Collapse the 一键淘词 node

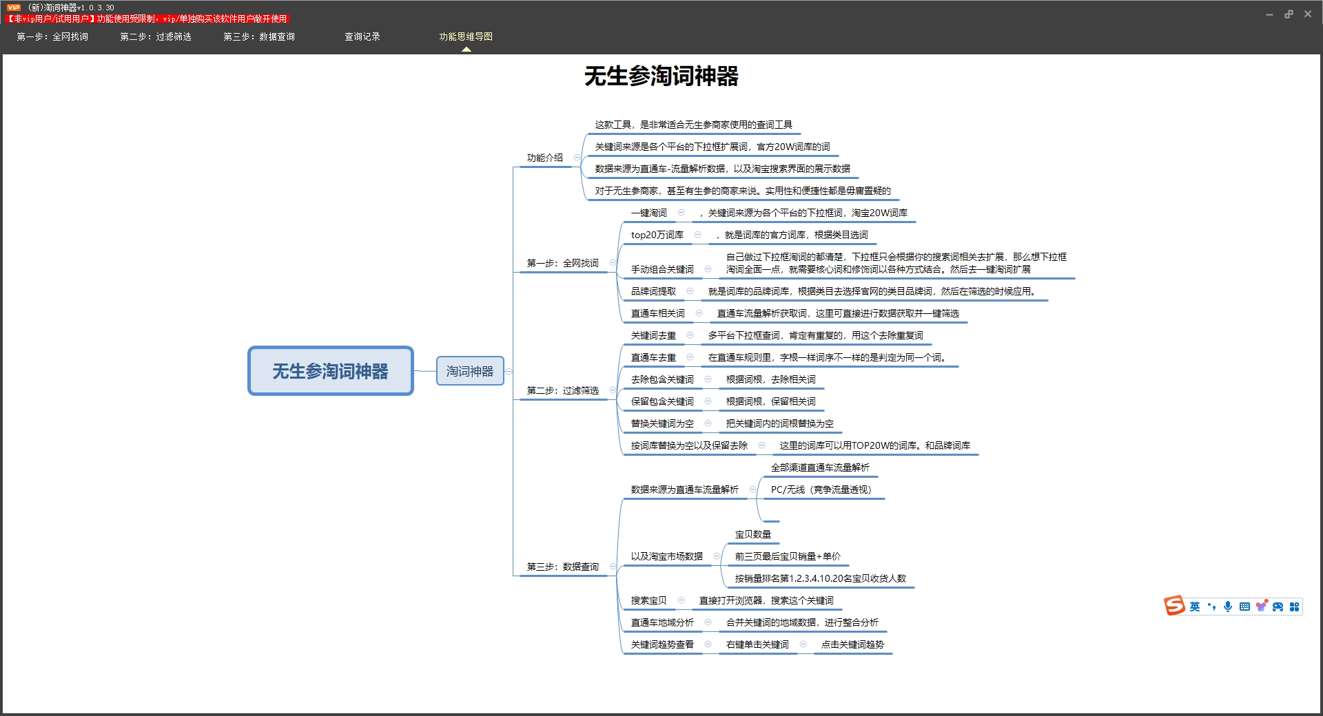(681, 213)
